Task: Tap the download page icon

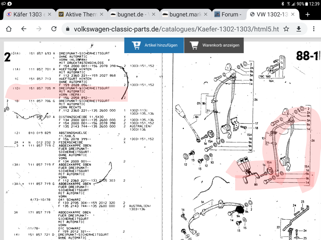Action: point(298,29)
